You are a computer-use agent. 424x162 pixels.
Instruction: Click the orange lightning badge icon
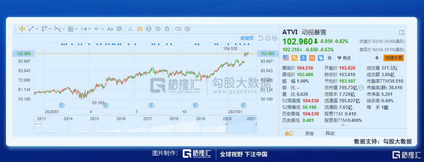point(295,58)
